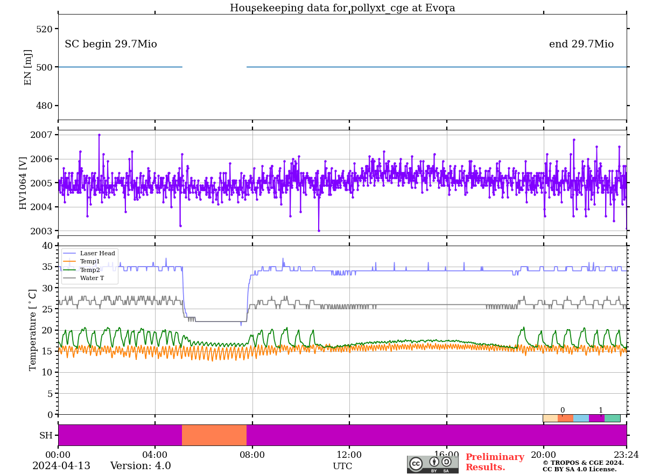Viewport: 646px width, 474px height.
Task: Click the 'EN [mJ]' axis label
Action: tap(28, 67)
